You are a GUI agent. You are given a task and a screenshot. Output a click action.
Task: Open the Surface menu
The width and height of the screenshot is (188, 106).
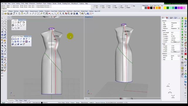pyautogui.click(x=18, y=4)
